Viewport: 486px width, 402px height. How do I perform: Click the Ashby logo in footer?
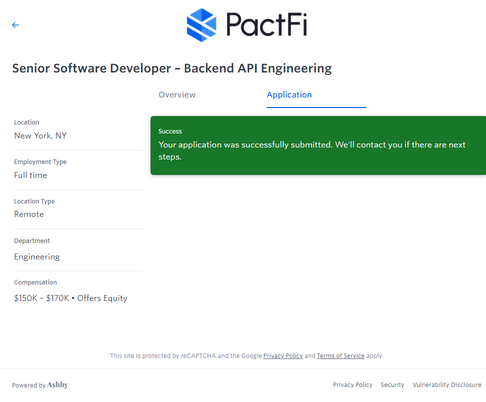click(x=57, y=385)
